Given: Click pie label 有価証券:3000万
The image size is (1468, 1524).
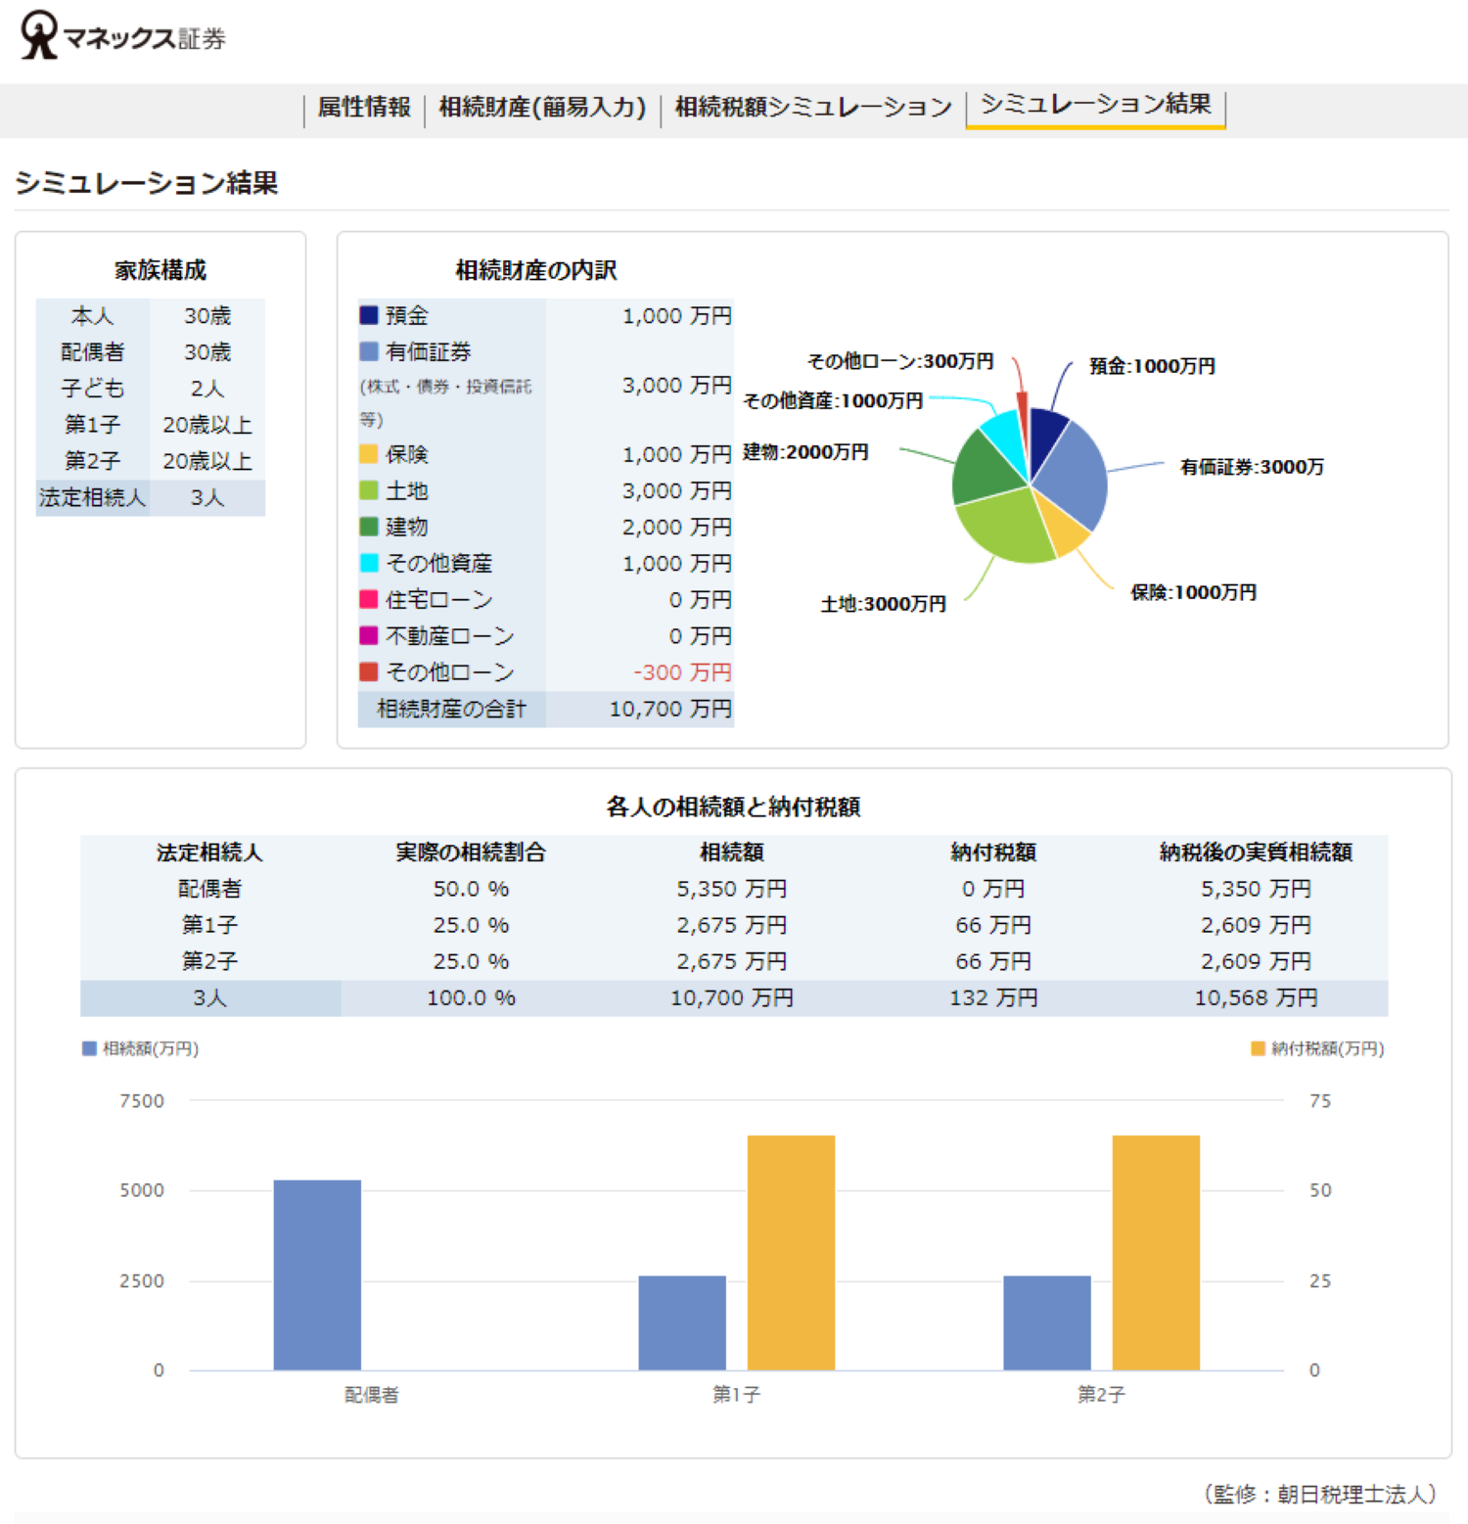Looking at the screenshot, I should click(x=1252, y=467).
